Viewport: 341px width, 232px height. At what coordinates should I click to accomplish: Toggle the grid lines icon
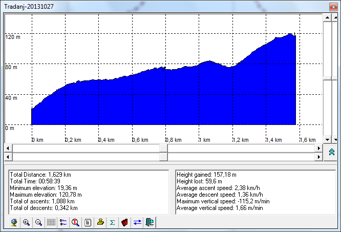pos(51,222)
